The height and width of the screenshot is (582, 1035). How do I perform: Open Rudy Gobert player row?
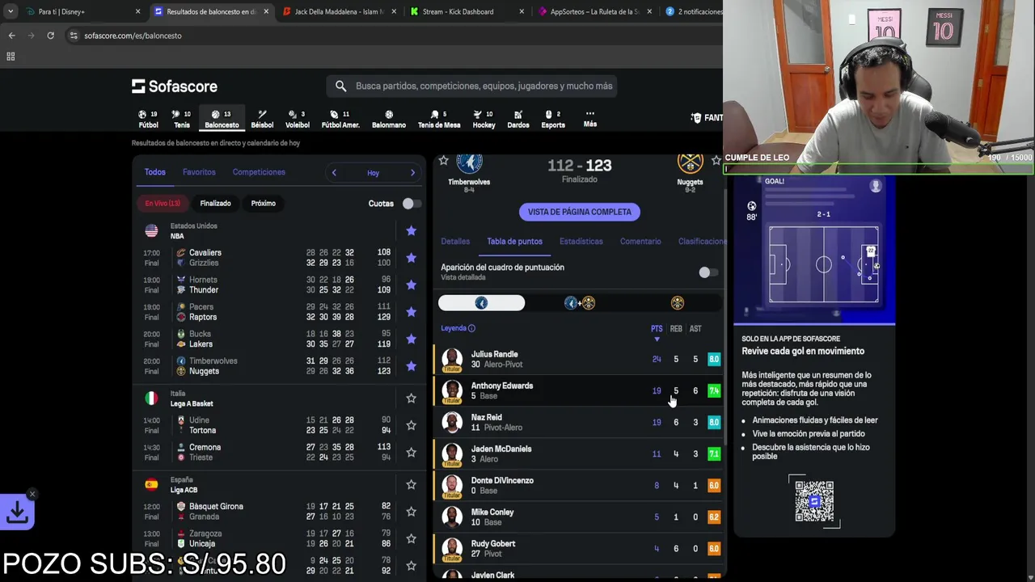tap(579, 548)
